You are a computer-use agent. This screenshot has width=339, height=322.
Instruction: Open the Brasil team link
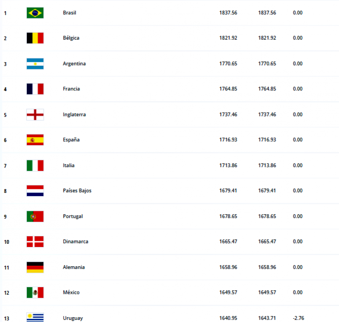click(69, 13)
